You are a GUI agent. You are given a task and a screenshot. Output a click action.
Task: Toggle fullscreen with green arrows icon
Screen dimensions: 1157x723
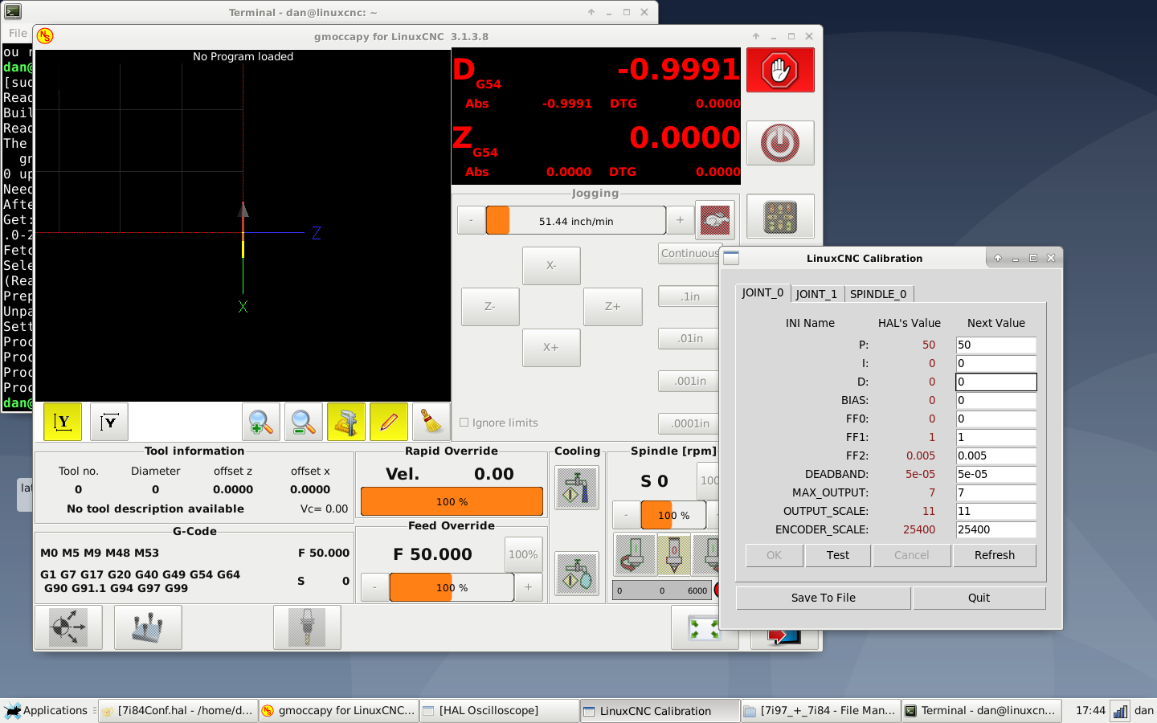[x=704, y=629]
